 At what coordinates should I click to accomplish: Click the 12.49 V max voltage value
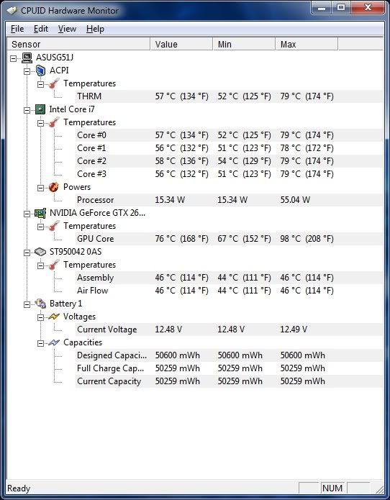pyautogui.click(x=294, y=329)
